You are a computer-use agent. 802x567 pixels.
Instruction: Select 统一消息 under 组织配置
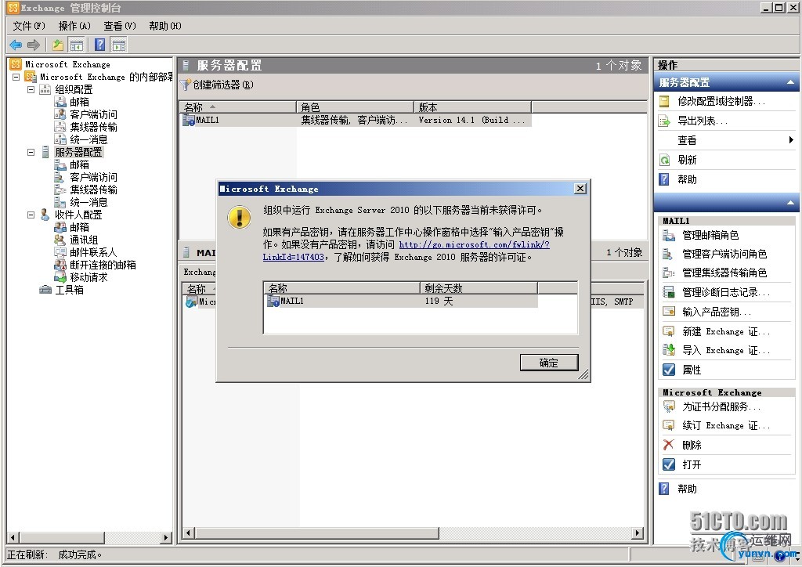click(x=89, y=139)
